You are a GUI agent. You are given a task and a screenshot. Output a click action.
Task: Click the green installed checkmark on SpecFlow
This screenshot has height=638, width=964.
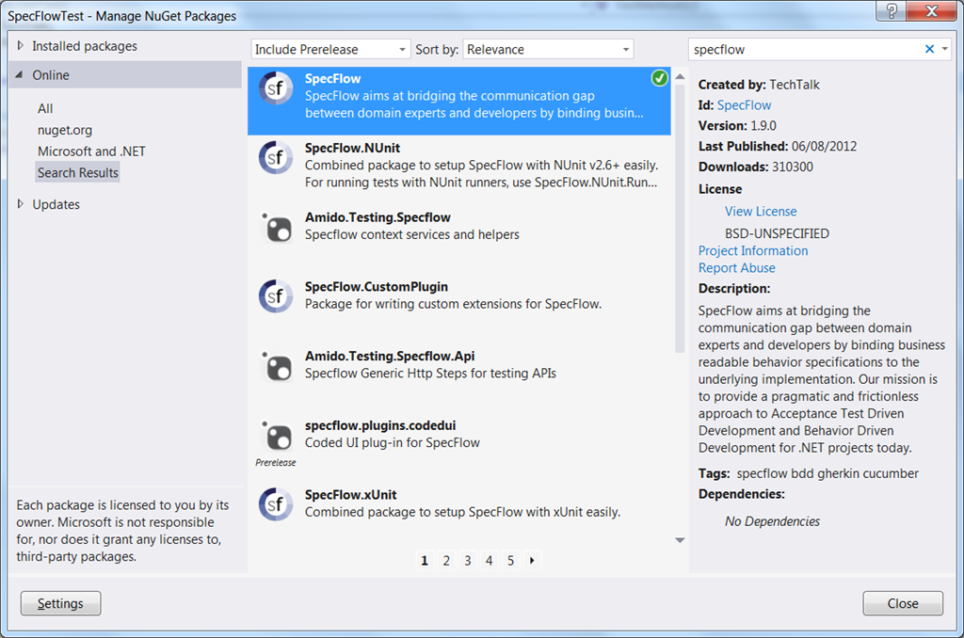click(659, 78)
